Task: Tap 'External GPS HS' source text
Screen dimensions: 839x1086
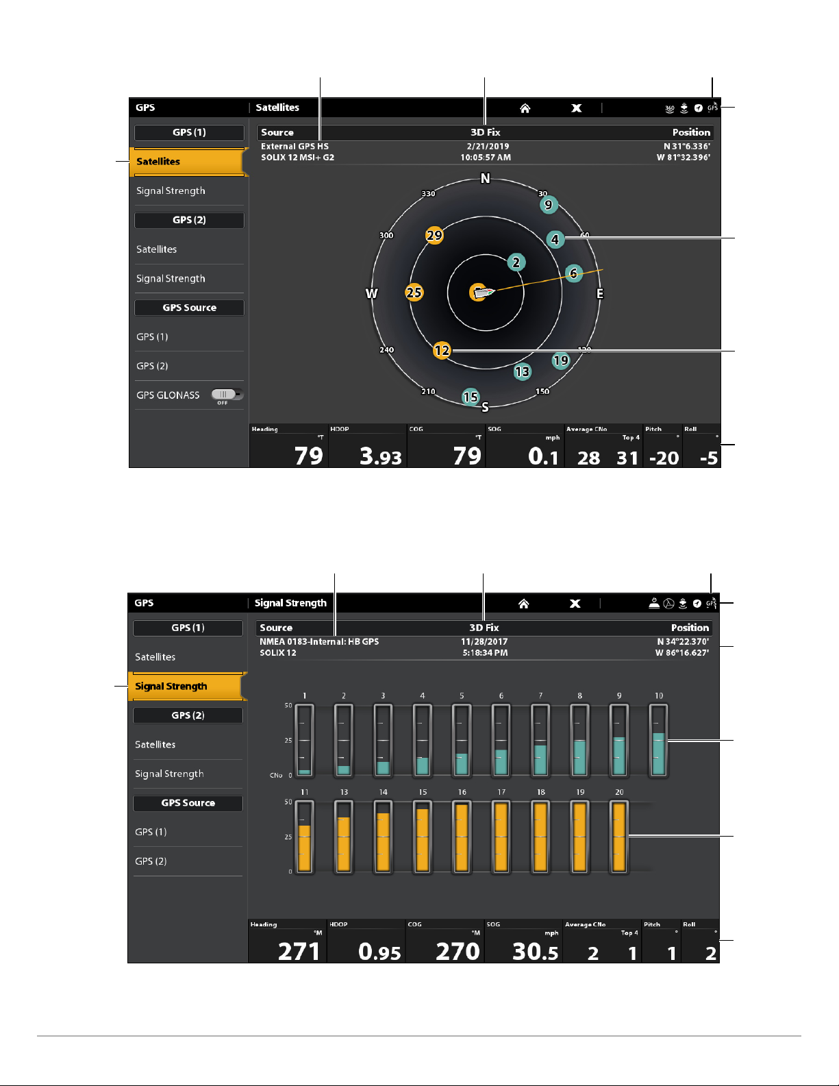Action: pos(295,146)
